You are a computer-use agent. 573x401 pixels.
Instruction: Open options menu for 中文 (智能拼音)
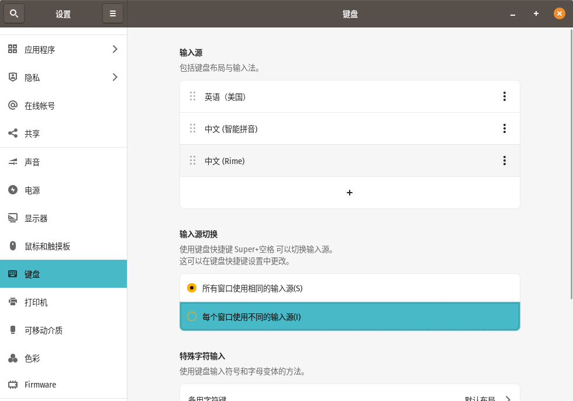(x=504, y=128)
